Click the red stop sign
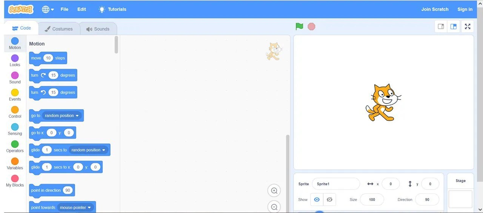 point(311,26)
